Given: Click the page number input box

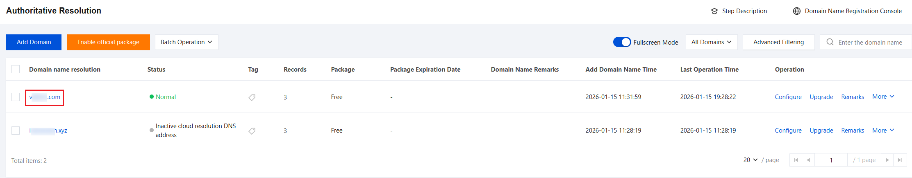Looking at the screenshot, I should [831, 160].
